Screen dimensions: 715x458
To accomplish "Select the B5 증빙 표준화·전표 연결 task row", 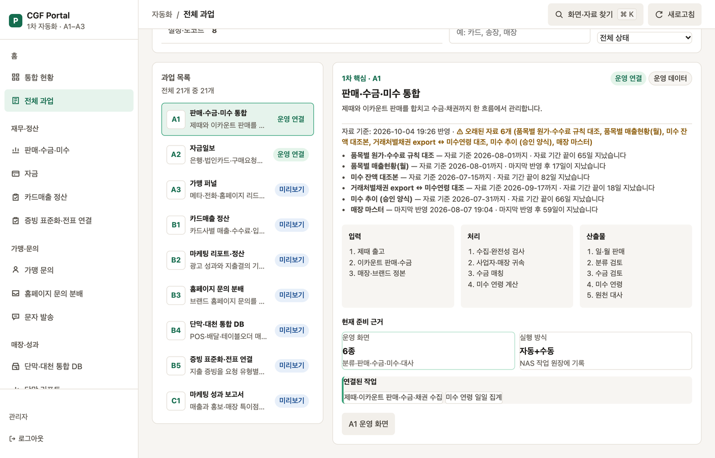I will point(237,366).
